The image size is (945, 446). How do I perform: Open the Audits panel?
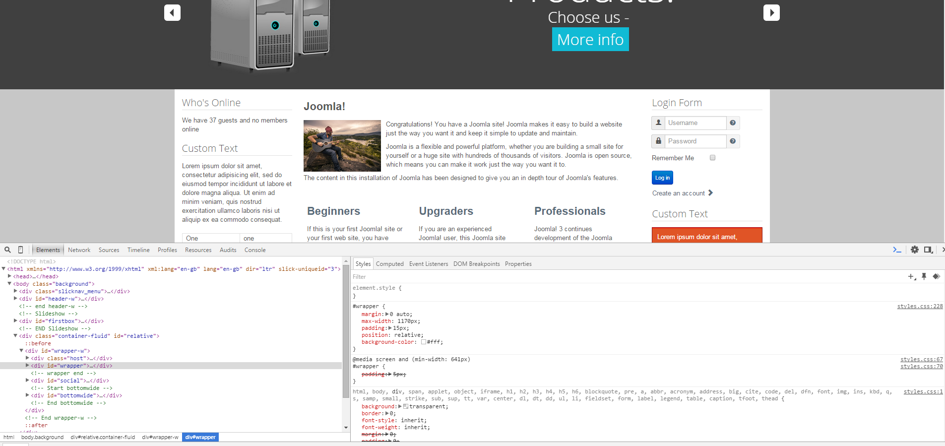(228, 250)
